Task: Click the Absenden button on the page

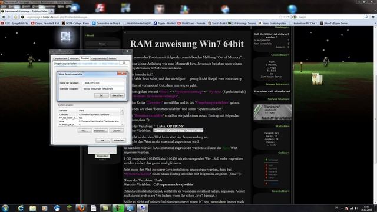Action: point(102,156)
